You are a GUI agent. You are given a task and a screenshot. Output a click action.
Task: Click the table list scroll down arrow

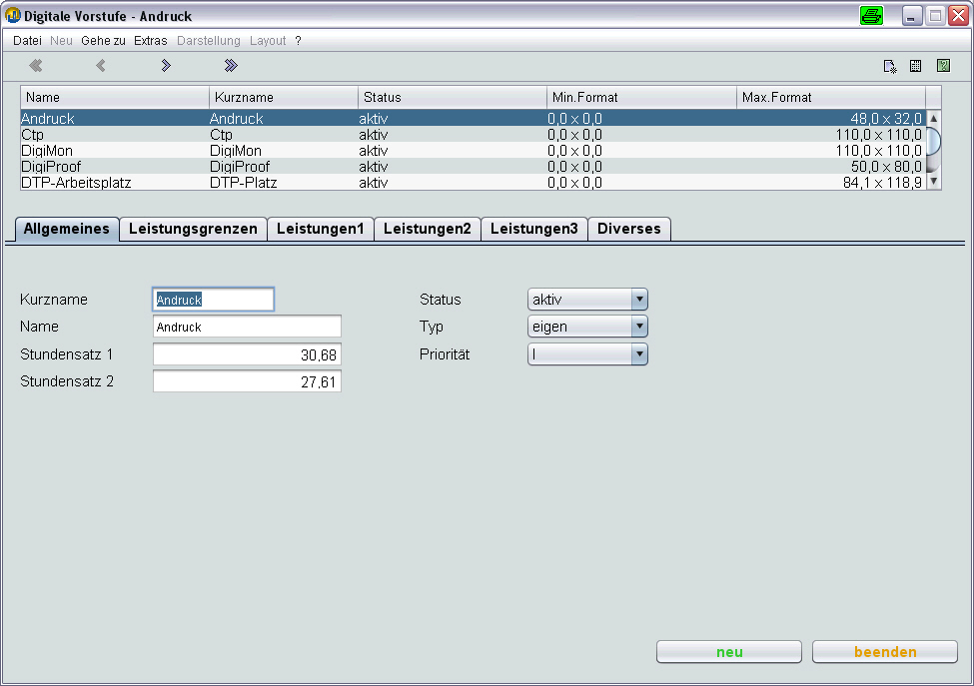point(934,182)
